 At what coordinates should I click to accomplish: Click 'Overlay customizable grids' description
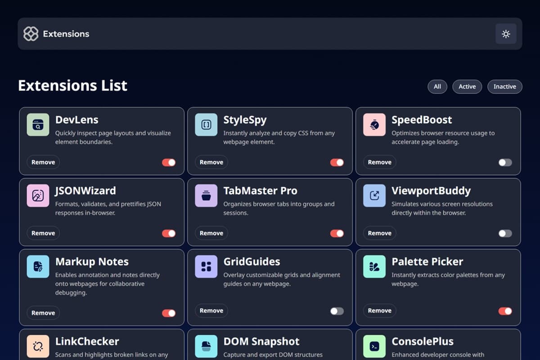point(282,279)
